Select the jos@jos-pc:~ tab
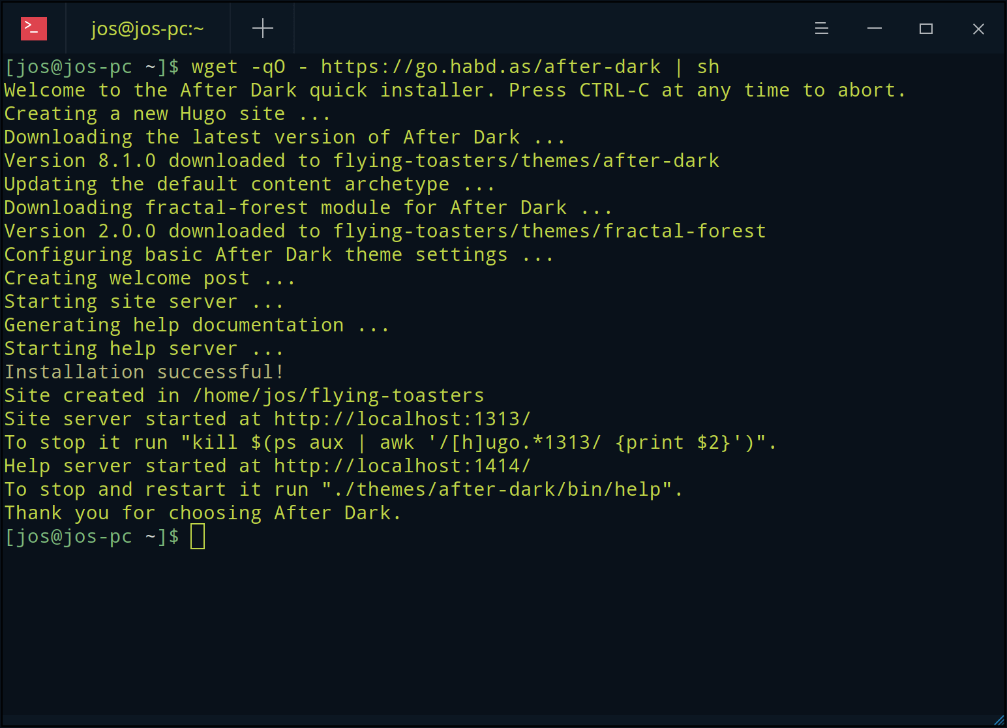The height and width of the screenshot is (728, 1007). (x=147, y=29)
